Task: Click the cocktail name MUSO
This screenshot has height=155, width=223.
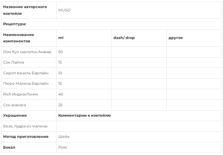Action: (x=64, y=10)
